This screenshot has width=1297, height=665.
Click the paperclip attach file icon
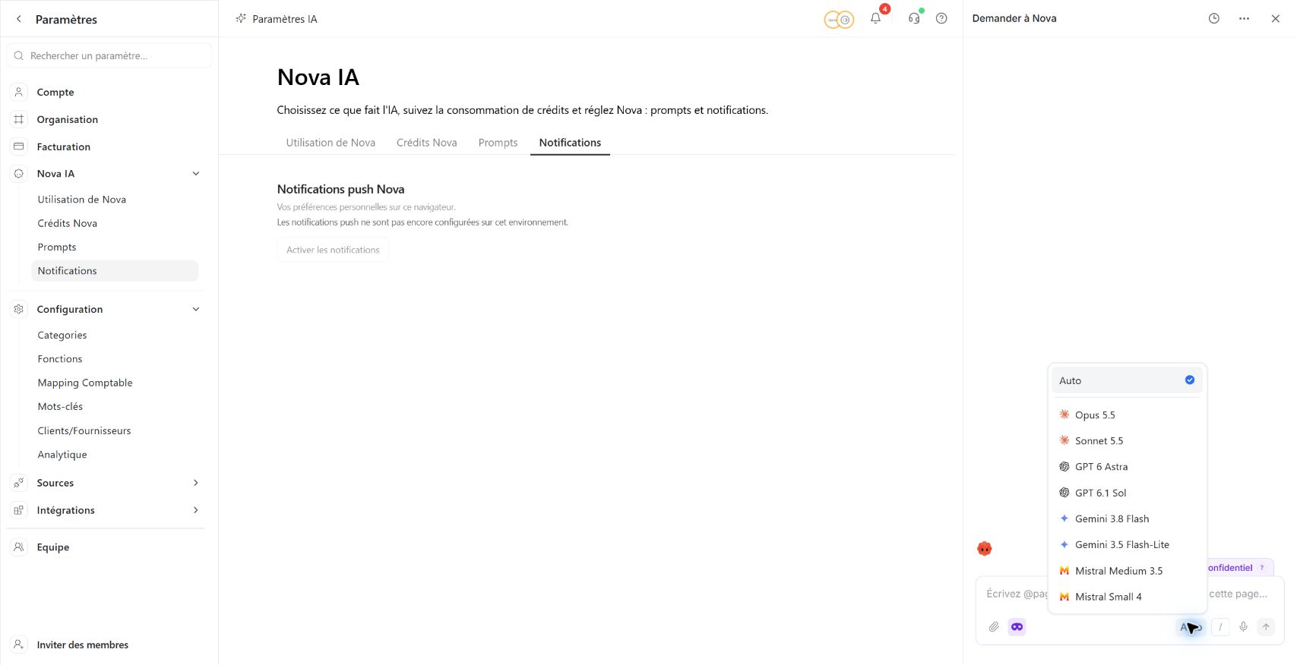click(x=994, y=627)
